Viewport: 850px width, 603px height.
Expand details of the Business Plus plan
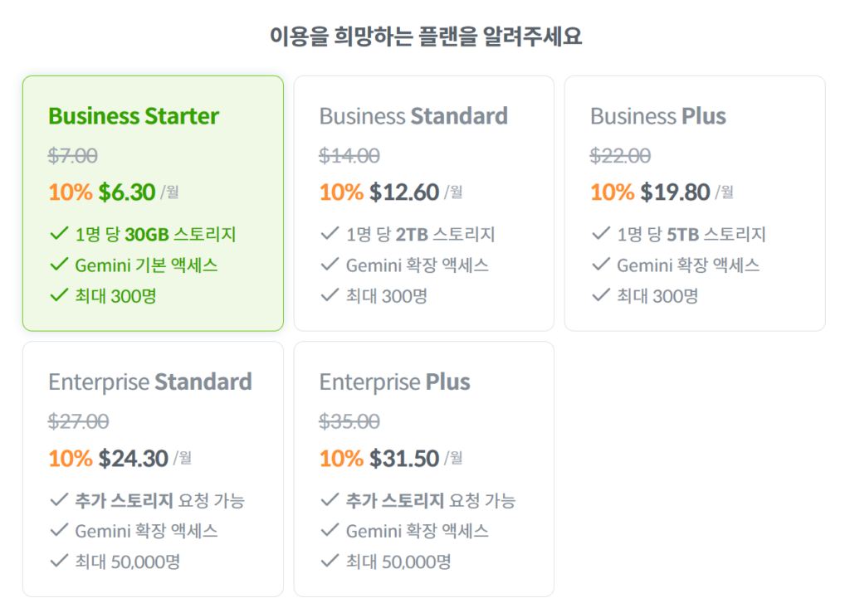pyautogui.click(x=694, y=202)
